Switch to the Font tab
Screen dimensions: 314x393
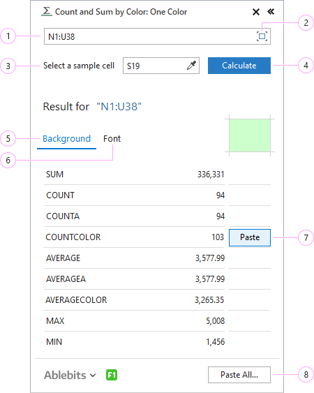(112, 139)
